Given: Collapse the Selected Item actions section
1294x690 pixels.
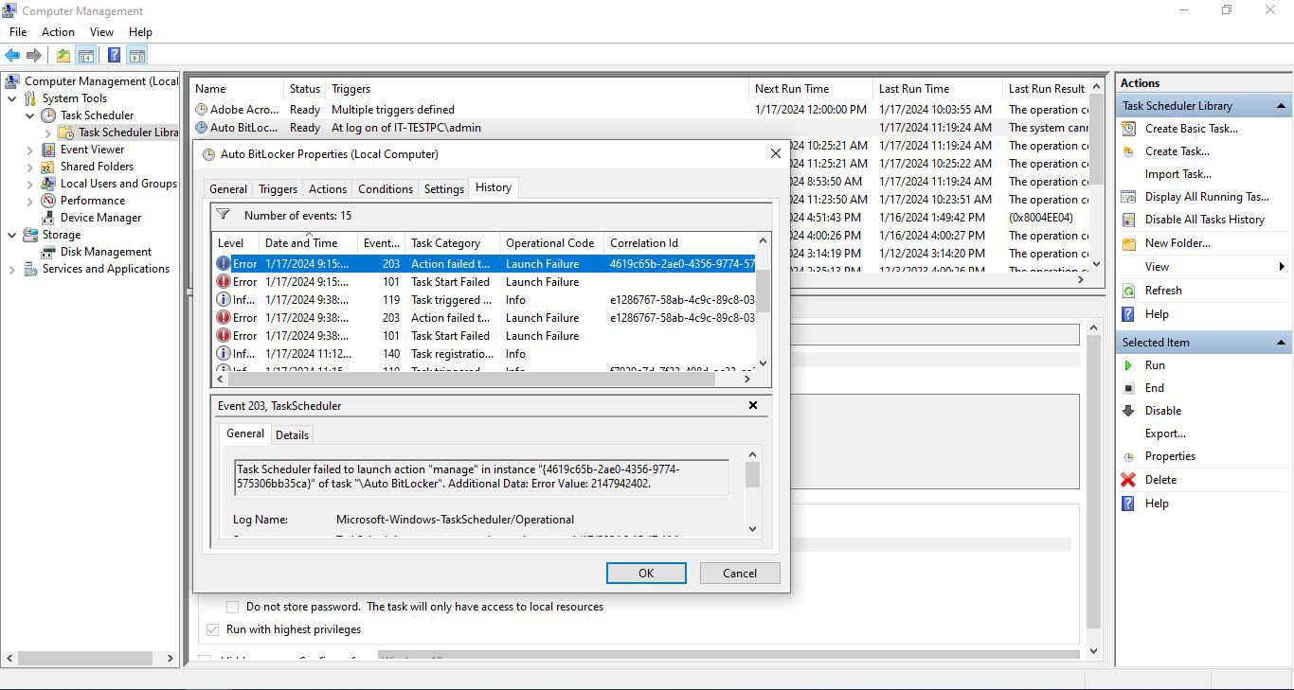Looking at the screenshot, I should 1281,343.
